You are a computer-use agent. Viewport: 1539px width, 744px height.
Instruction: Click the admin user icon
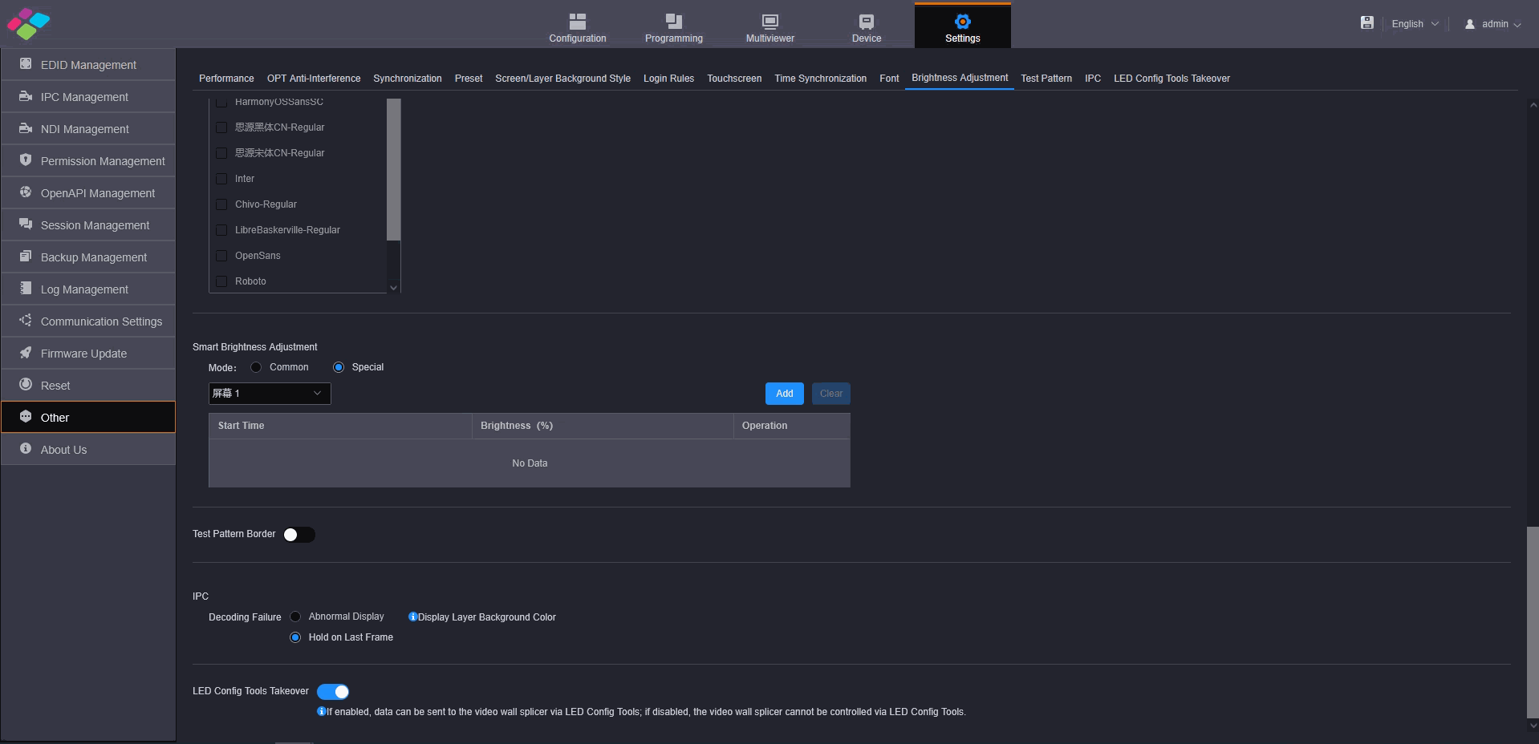tap(1469, 24)
